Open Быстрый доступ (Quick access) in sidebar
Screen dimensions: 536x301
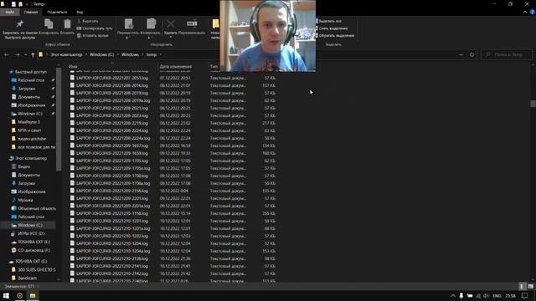point(31,72)
